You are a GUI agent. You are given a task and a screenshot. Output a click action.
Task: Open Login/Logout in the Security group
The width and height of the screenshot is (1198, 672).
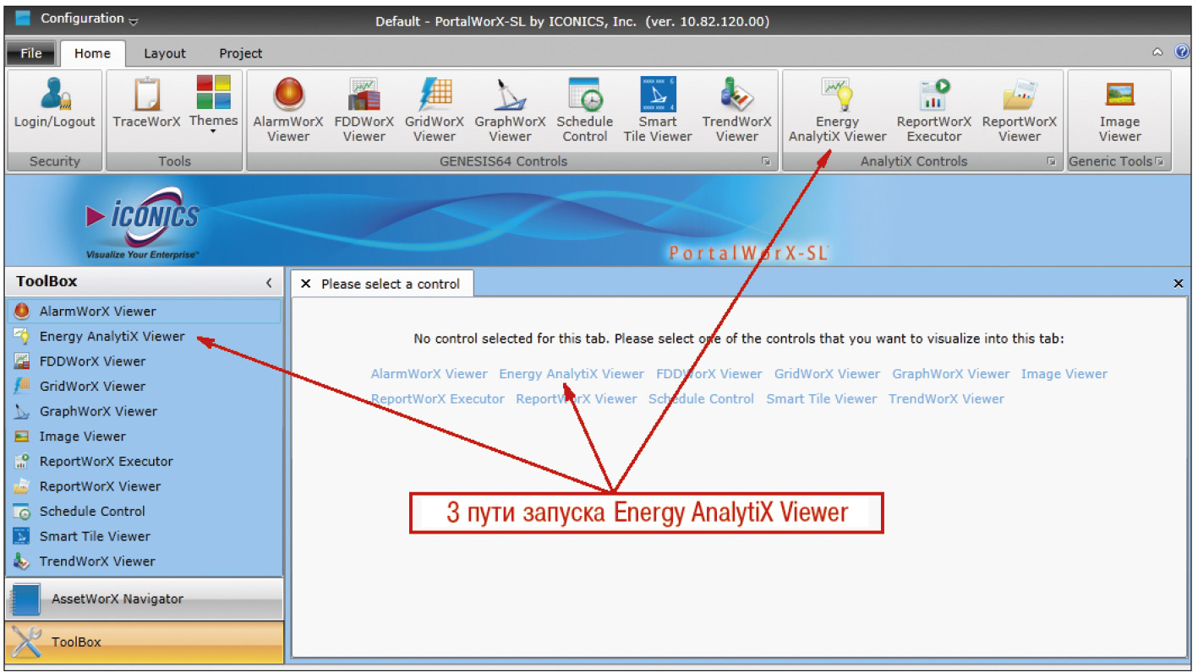tap(55, 106)
